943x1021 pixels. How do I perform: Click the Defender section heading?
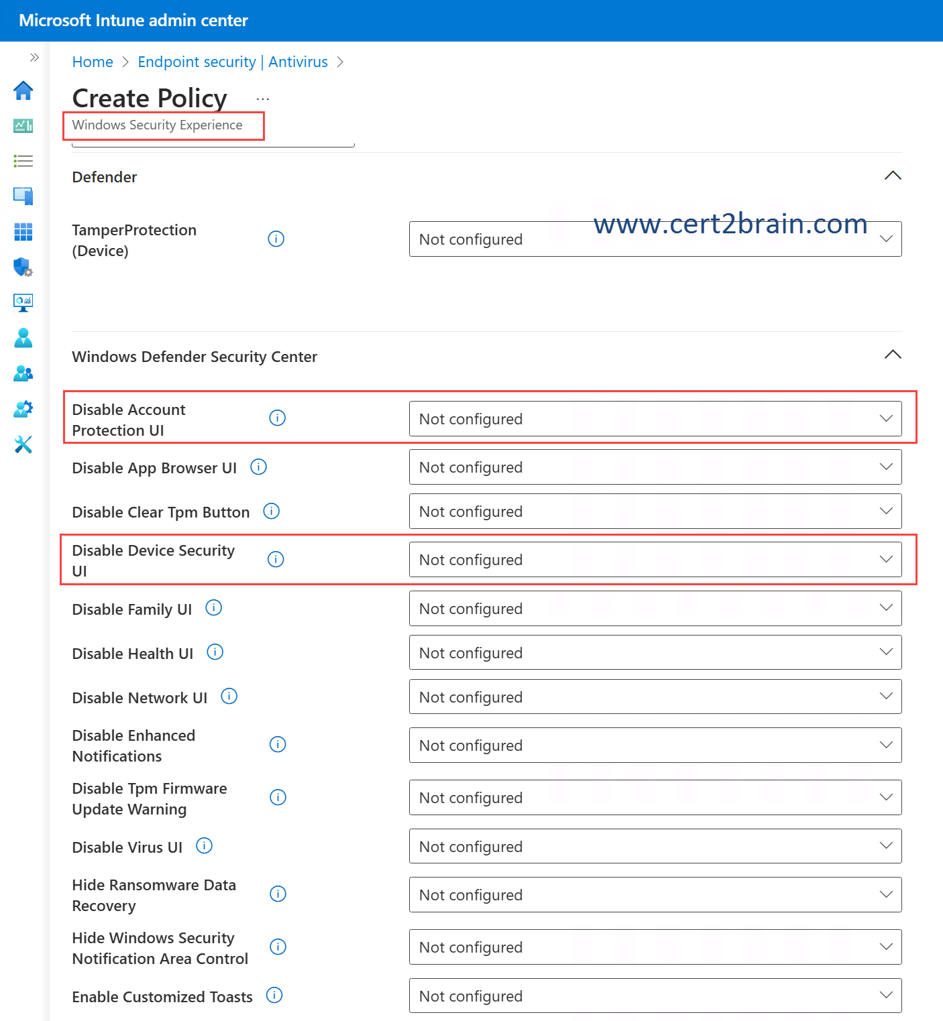tap(105, 177)
